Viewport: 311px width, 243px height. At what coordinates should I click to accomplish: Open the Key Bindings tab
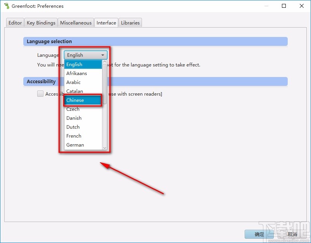41,23
